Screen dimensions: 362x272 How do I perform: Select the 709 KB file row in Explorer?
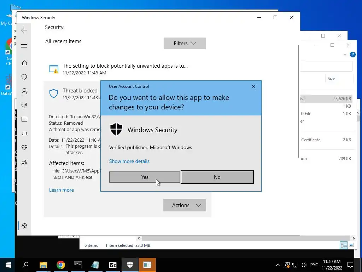tap(326, 159)
